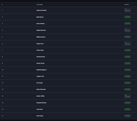Select participant Rafael Sanchez

point(41,30)
